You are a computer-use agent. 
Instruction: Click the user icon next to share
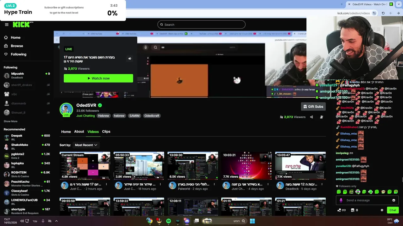(x=321, y=117)
